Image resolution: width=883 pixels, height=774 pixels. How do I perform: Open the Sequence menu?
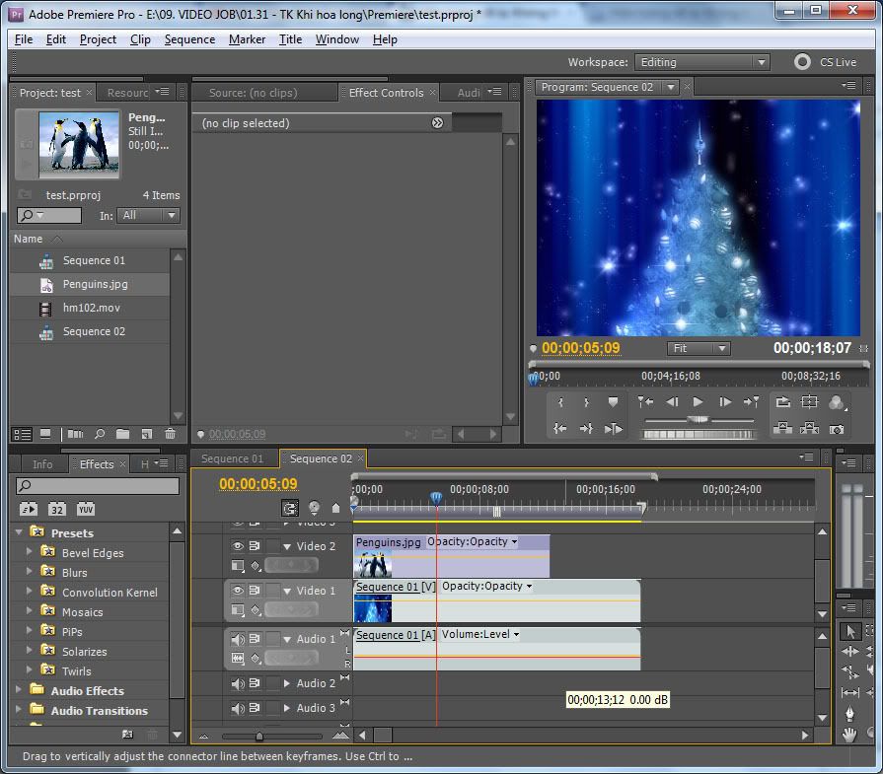pyautogui.click(x=189, y=39)
